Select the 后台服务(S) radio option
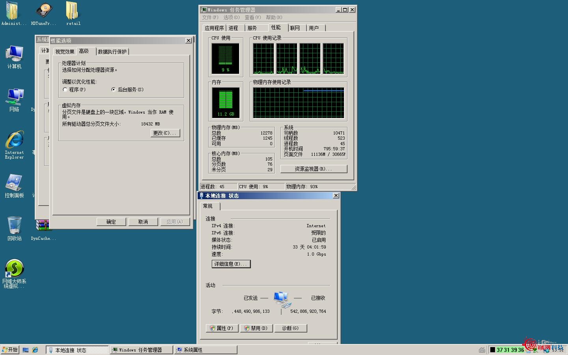The height and width of the screenshot is (355, 568). [114, 90]
